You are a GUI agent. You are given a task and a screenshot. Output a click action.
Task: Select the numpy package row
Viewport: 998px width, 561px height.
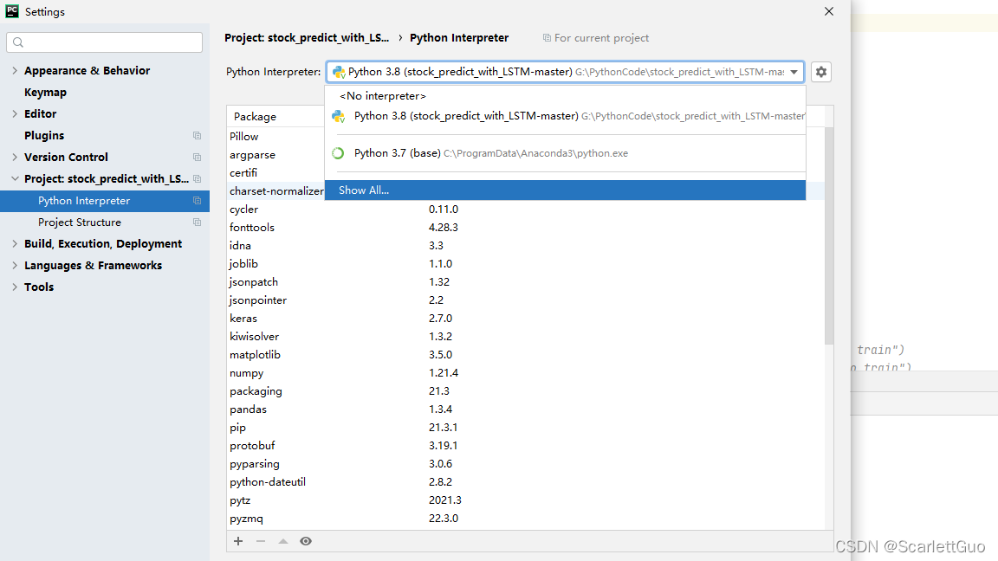point(526,373)
